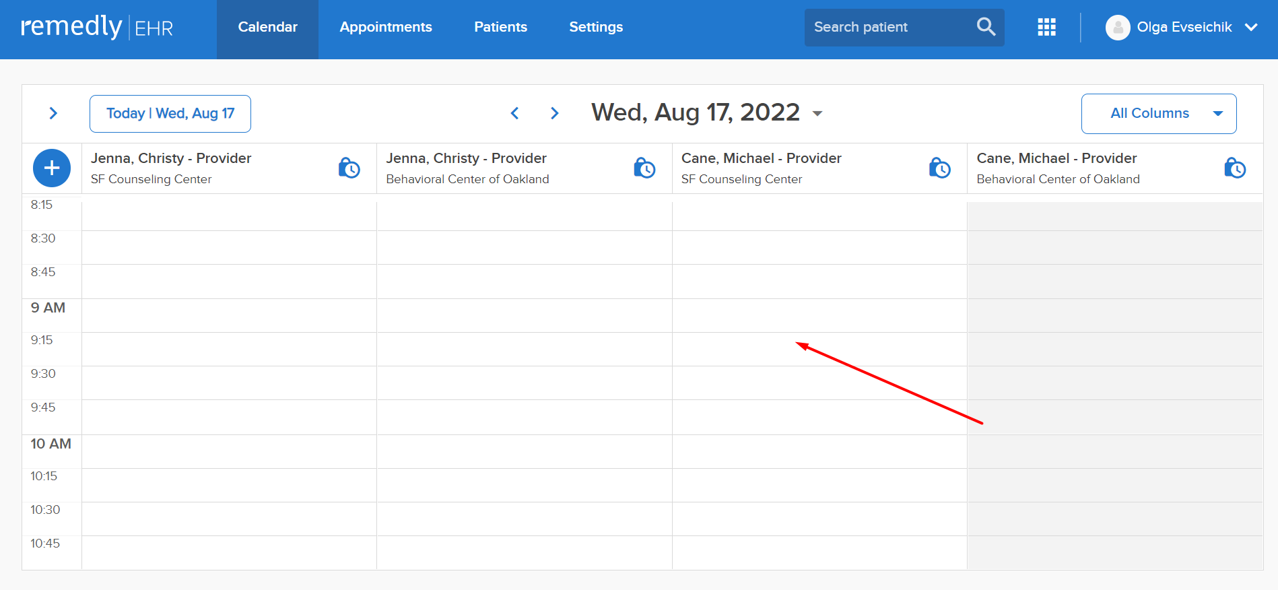Open the Patients tab
The width and height of the screenshot is (1278, 590).
tap(500, 27)
